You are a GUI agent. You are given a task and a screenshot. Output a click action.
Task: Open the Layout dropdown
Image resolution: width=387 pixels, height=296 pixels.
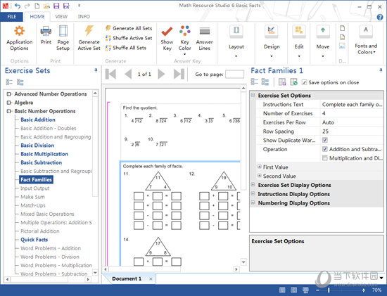[236, 41]
